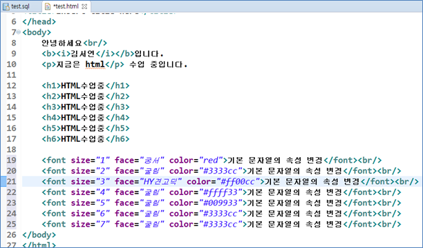Viewport: 423px width, 248px height.
Task: Click the <br/> tag on line 8
Action: pyautogui.click(x=95, y=43)
